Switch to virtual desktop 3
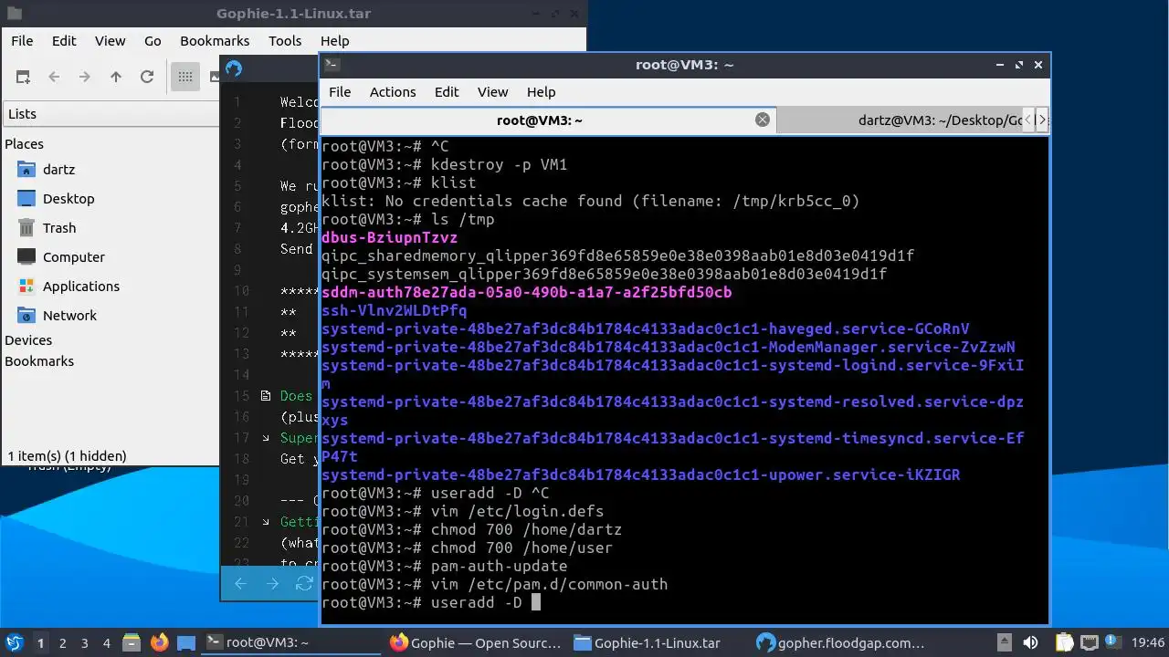The height and width of the screenshot is (657, 1169). click(x=85, y=642)
